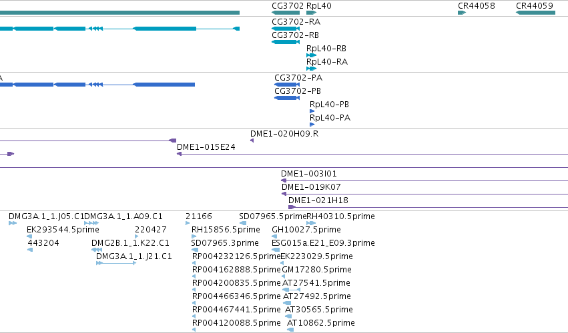The width and height of the screenshot is (568, 333).
Task: Click EST RH40310.5prime
Action: 311,223
